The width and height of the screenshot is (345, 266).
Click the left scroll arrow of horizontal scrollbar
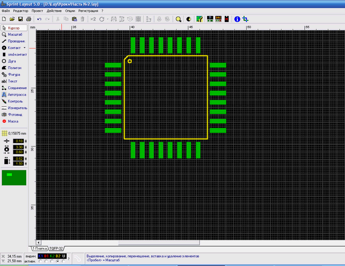[x=38, y=242]
